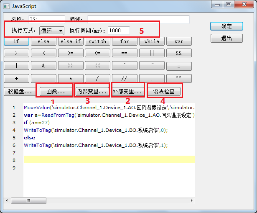Click the WriteToTag line ending with 0
Image resolution: width=257 pixels, height=213 pixels.
[96, 130]
